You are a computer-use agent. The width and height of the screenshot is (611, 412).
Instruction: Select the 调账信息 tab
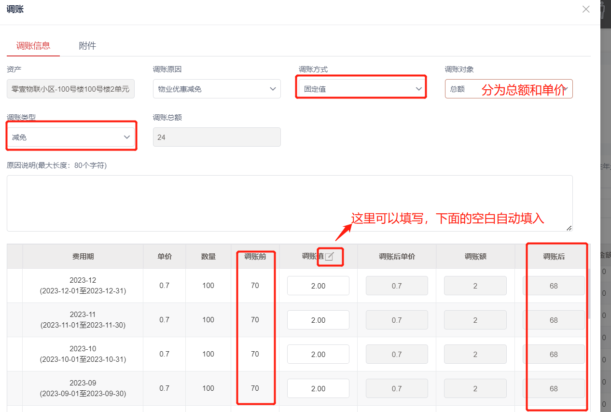point(33,46)
